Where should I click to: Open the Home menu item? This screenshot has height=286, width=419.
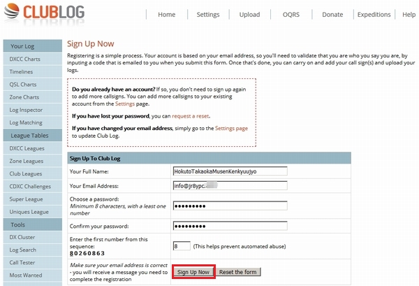pos(166,15)
